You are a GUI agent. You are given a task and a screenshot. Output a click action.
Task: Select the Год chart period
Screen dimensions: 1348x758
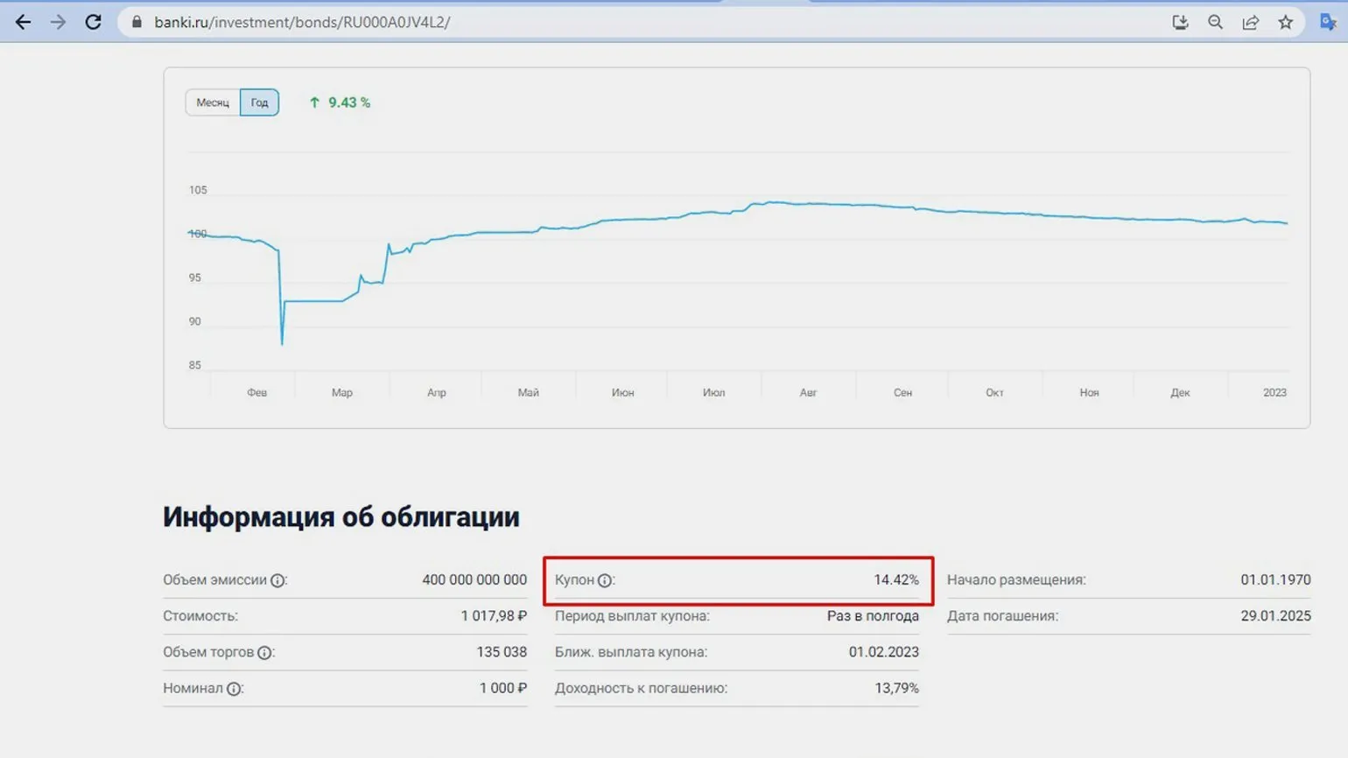click(260, 102)
